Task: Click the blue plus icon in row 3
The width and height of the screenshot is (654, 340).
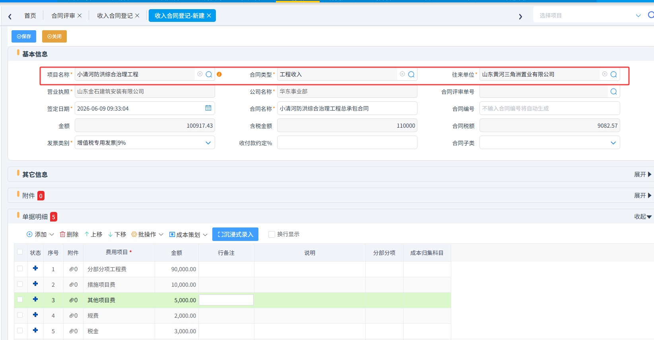Action: pos(35,299)
